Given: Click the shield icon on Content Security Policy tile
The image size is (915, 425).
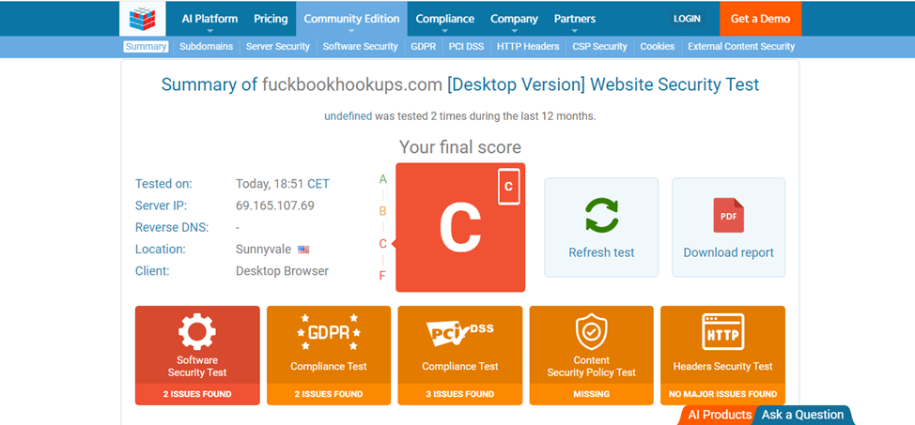Looking at the screenshot, I should [591, 331].
